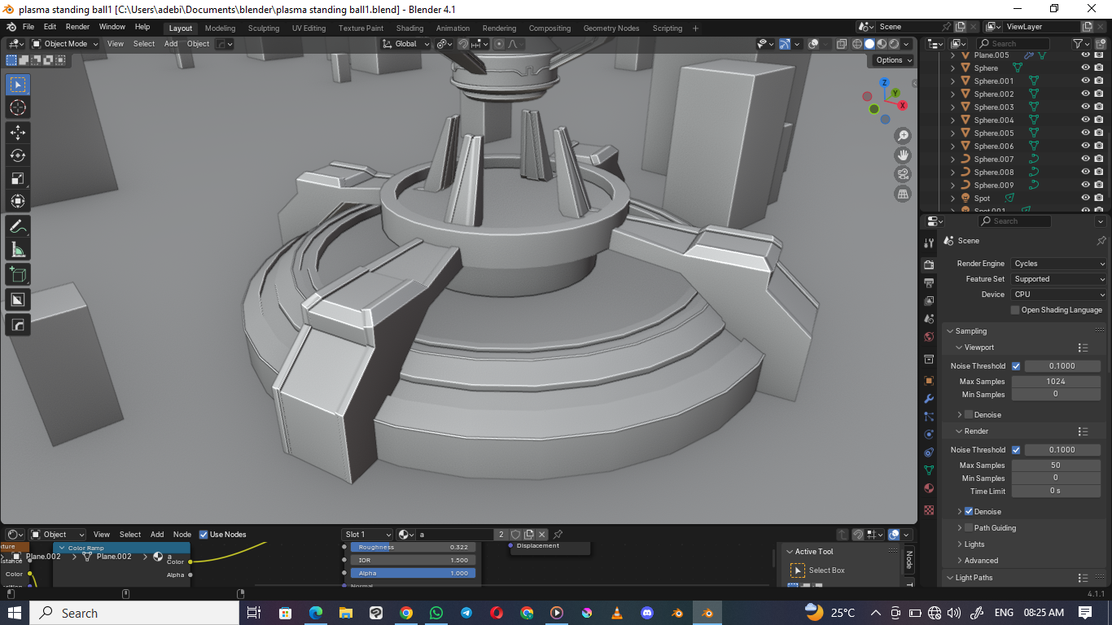Expand the Lights subpanel
This screenshot has width=1112, height=625.
click(974, 544)
